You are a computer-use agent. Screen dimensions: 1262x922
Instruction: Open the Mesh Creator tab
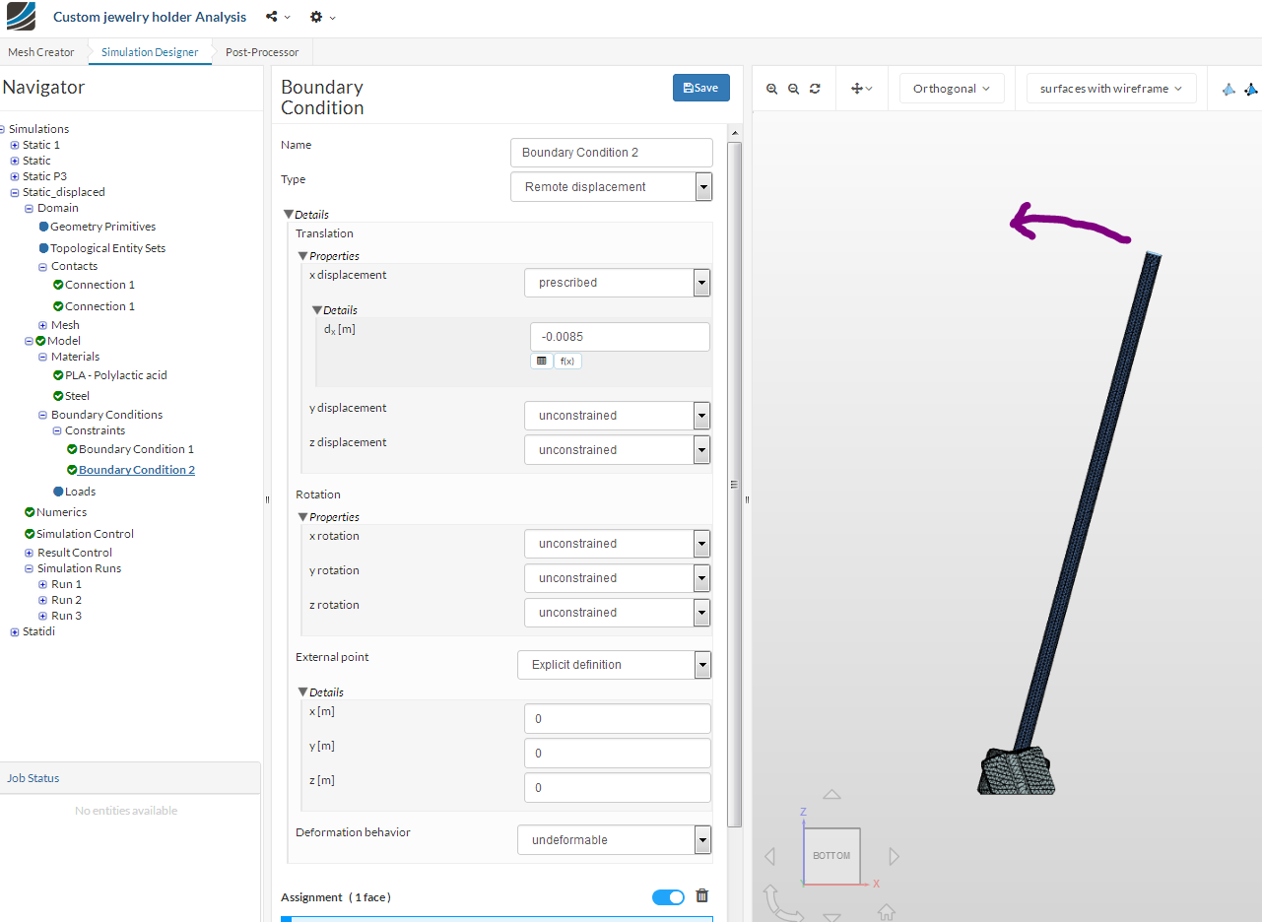(41, 51)
